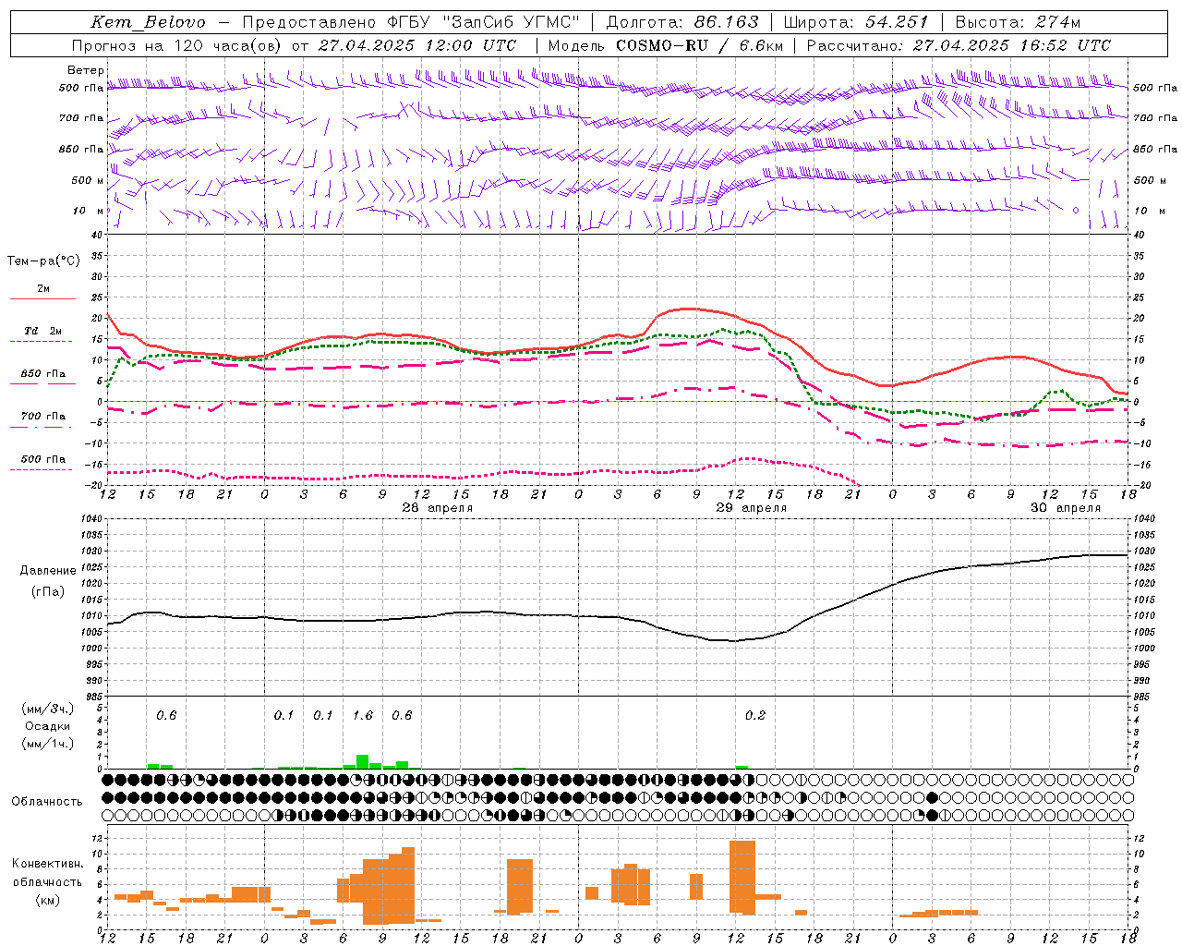Image resolution: width=1182 pixels, height=946 pixels.
Task: Click the Давление pressure panel label
Action: coord(48,571)
